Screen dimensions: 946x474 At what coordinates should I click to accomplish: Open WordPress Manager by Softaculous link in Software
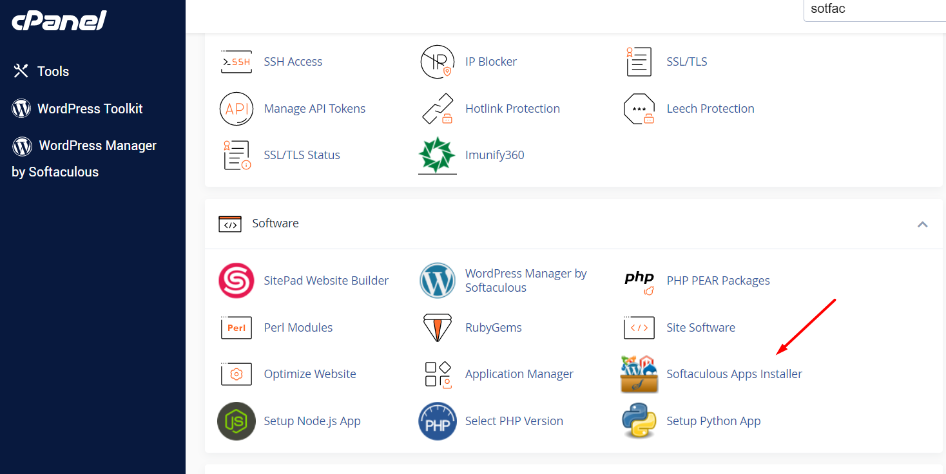526,281
